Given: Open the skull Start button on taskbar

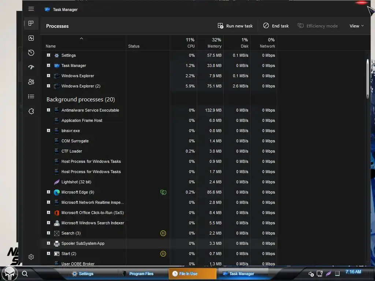Looking at the screenshot, I should [10, 274].
